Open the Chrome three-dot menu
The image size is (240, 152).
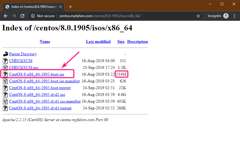pos(234,16)
